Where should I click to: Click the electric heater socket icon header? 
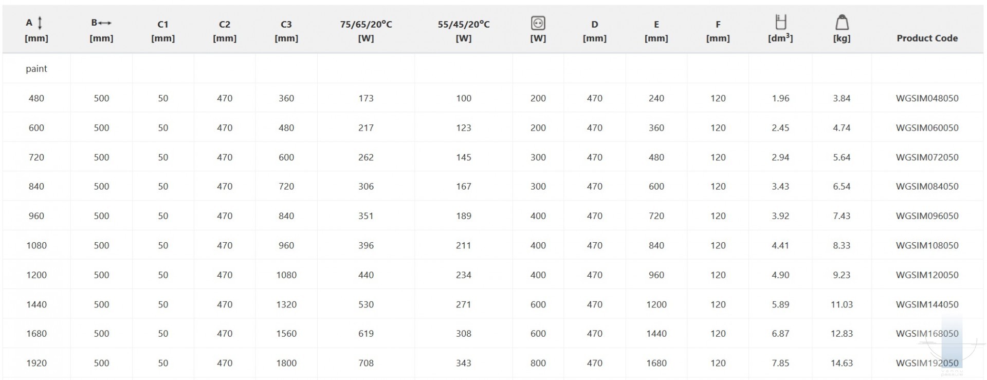point(538,23)
